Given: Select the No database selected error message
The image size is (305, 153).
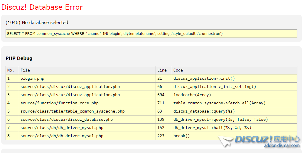Looking at the screenshot, I should pyautogui.click(x=37, y=23).
